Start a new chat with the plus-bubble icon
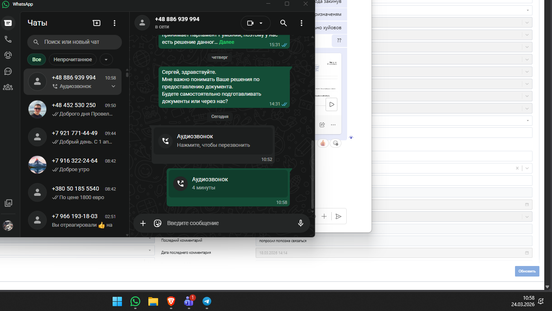The width and height of the screenshot is (552, 311). coord(96,23)
